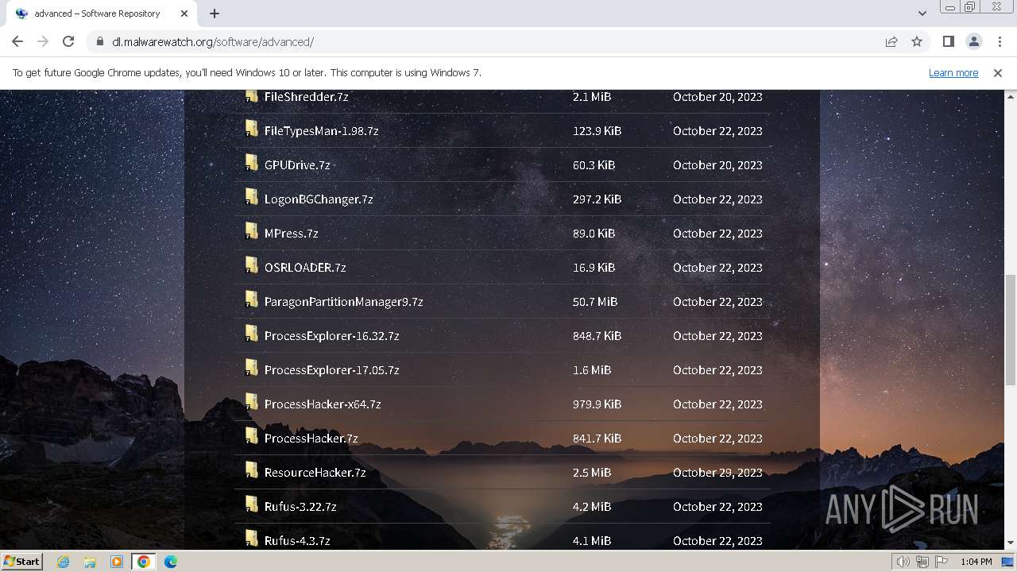The image size is (1017, 572).
Task: Click the ProcessExplorer-17.05.7z archive icon
Action: 252,368
